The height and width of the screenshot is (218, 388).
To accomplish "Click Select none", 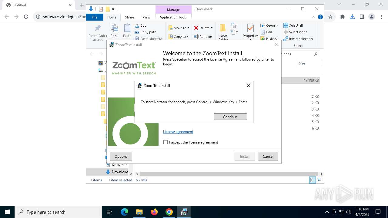I will click(x=296, y=32).
